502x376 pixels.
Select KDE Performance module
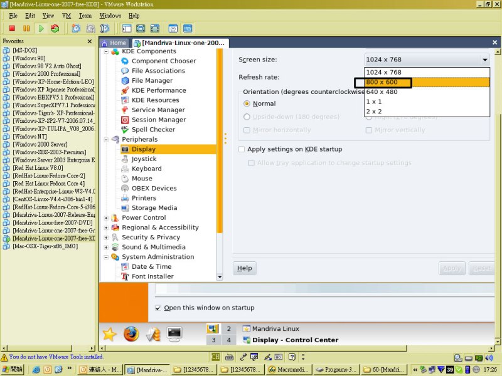point(159,90)
